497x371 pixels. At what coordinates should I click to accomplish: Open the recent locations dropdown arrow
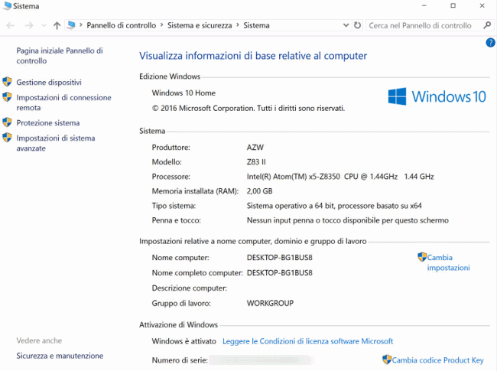click(43, 25)
